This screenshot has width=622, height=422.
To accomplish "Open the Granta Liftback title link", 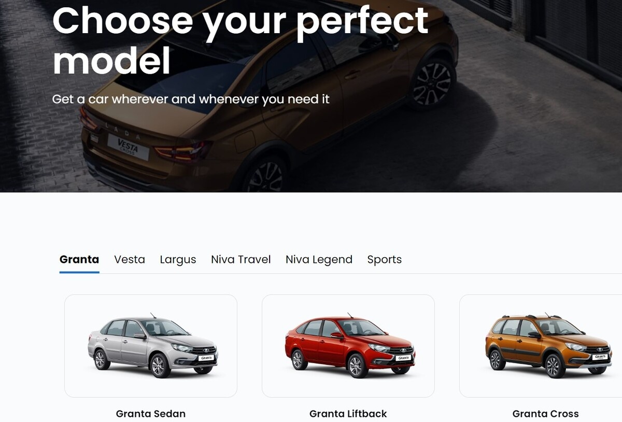I will pos(348,414).
